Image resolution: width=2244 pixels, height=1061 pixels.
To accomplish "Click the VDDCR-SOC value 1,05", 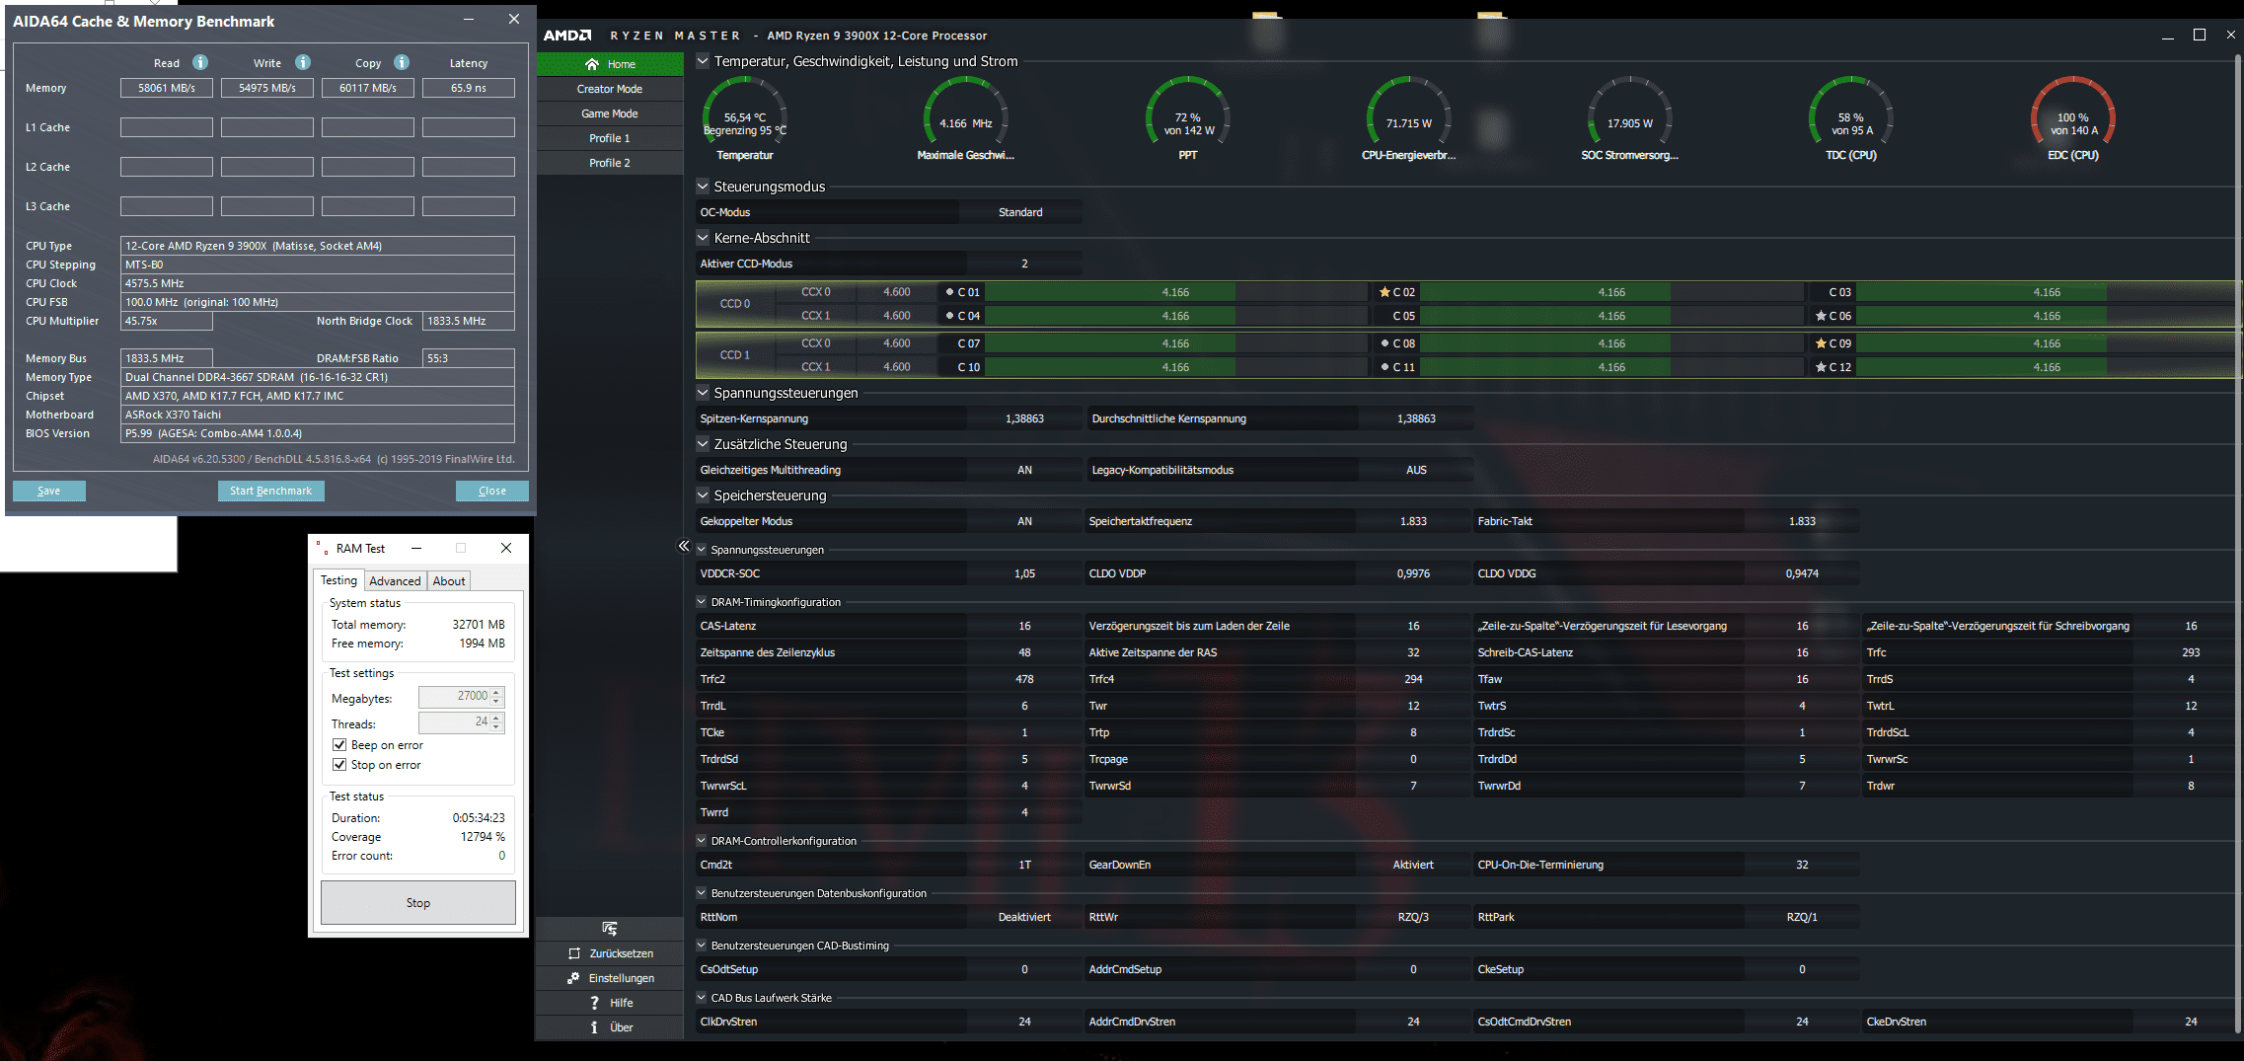I will coord(1024,573).
